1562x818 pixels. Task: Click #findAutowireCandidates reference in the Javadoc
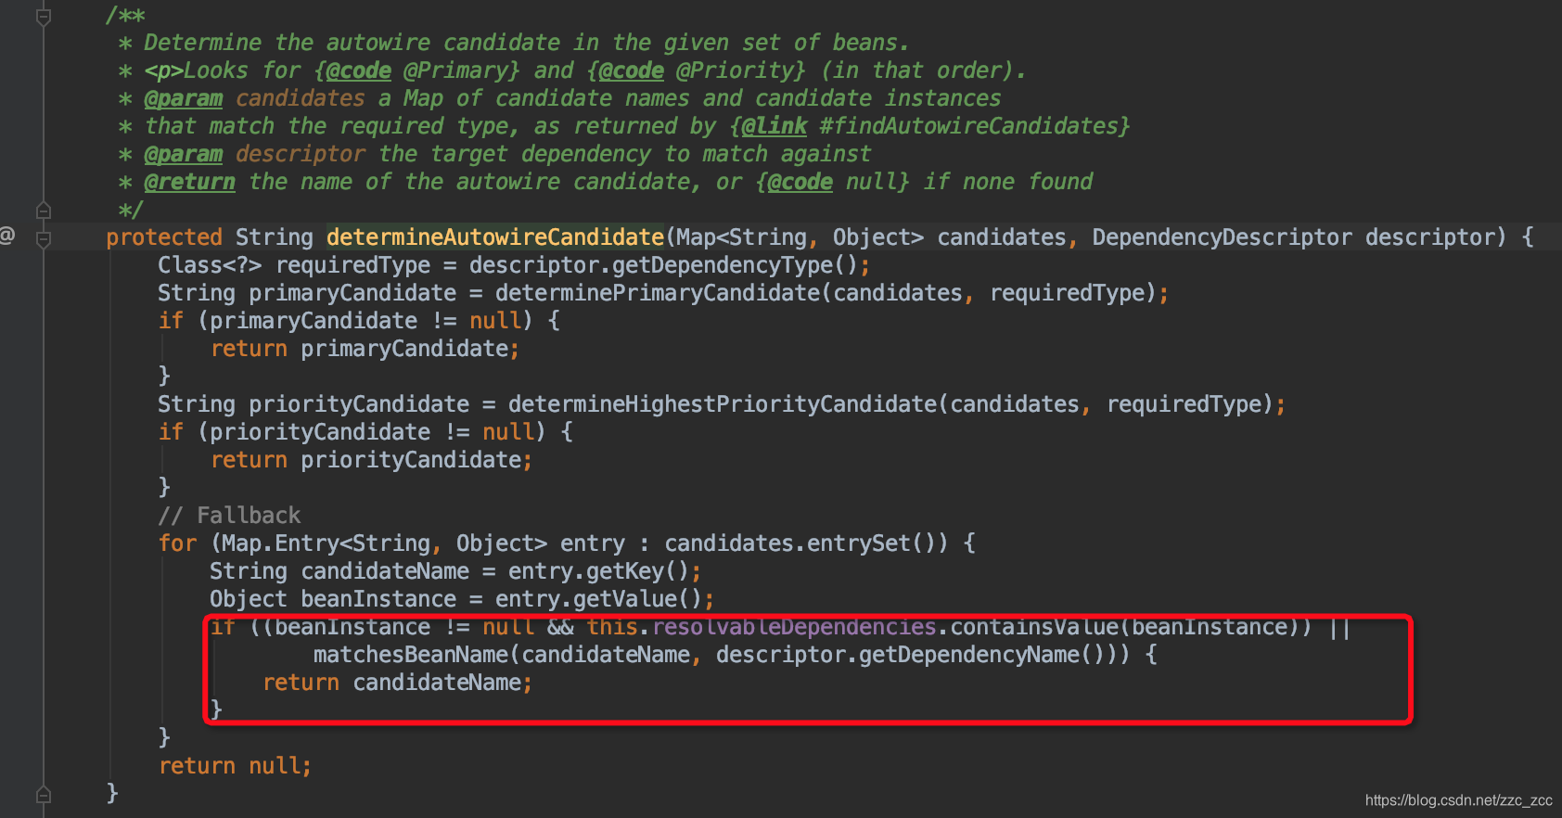(x=968, y=126)
